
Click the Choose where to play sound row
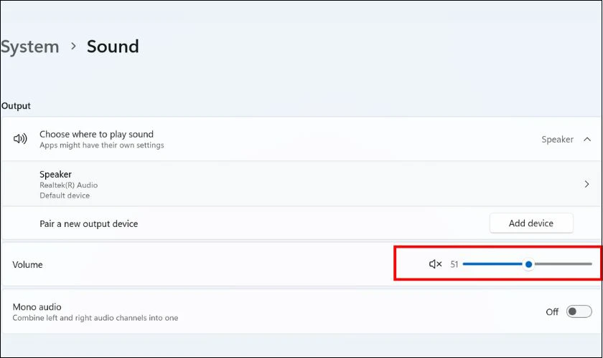coord(301,139)
